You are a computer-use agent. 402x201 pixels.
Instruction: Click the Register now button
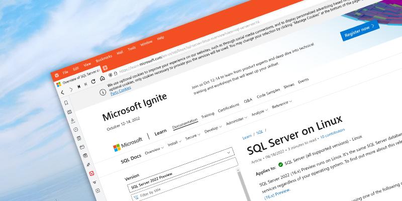click(360, 30)
